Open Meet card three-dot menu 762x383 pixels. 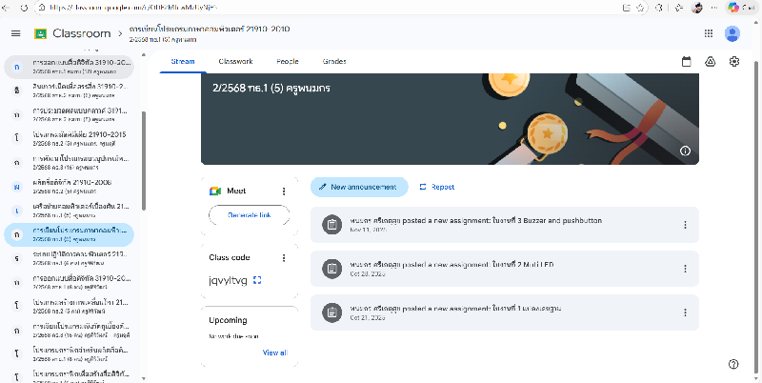coord(284,191)
